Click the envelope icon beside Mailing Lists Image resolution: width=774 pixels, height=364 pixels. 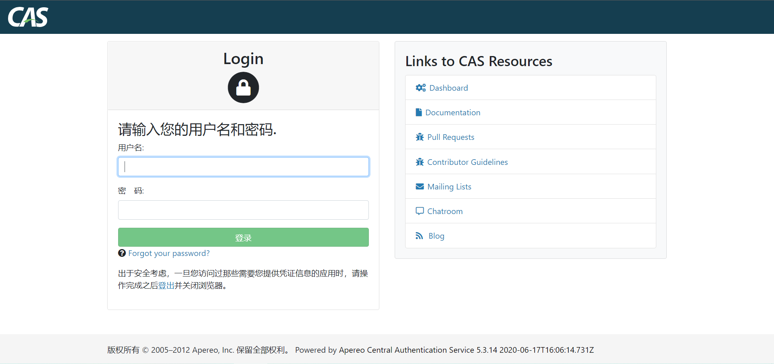point(419,186)
